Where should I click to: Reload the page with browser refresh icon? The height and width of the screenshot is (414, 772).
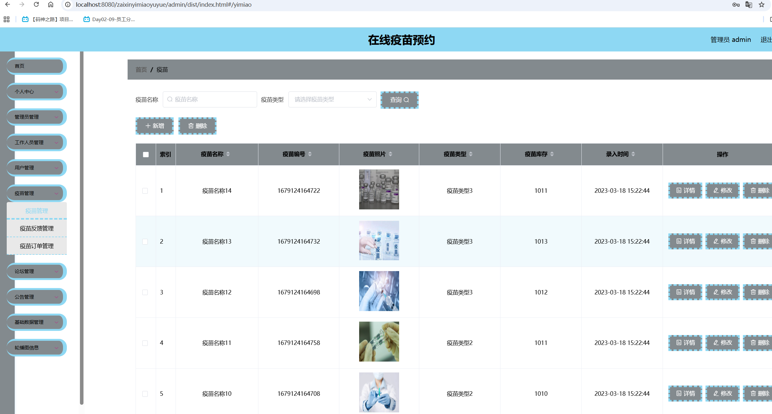36,4
